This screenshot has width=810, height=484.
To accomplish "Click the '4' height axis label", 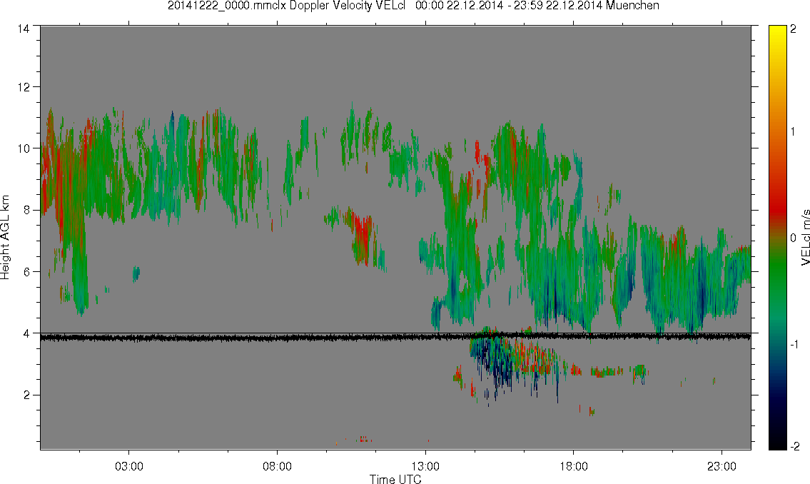I will pyautogui.click(x=26, y=333).
